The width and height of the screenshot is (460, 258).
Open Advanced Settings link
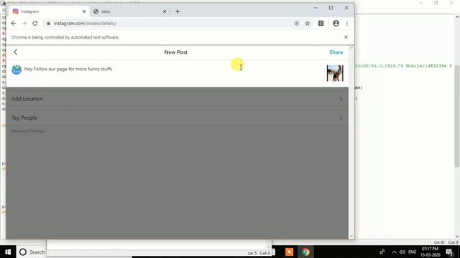pyautogui.click(x=28, y=131)
